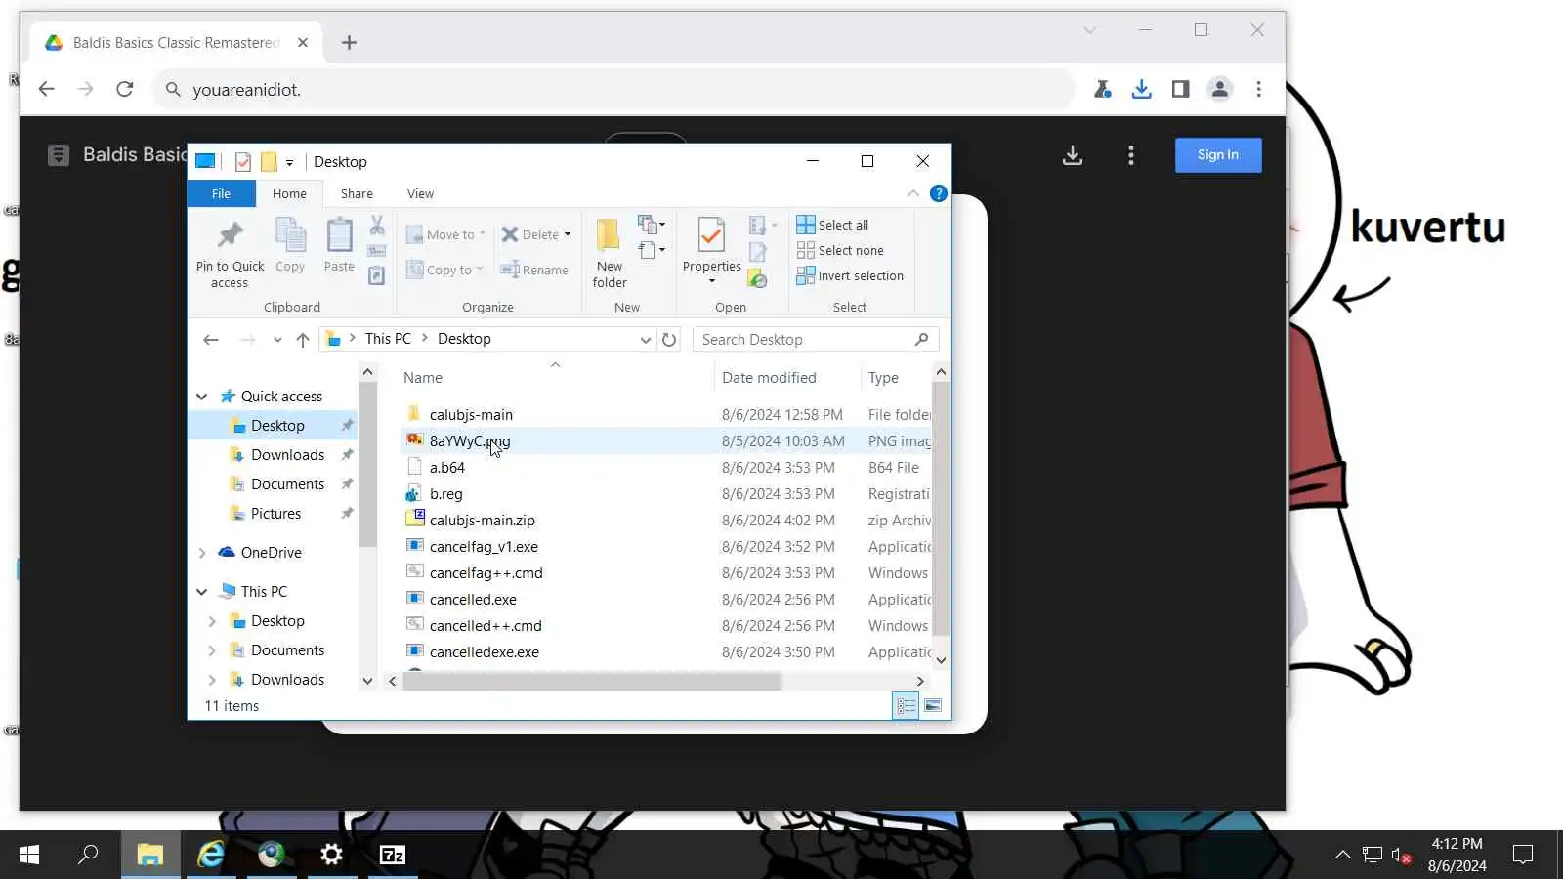
Task: Switch to the Home ribbon tab
Action: coord(289,193)
